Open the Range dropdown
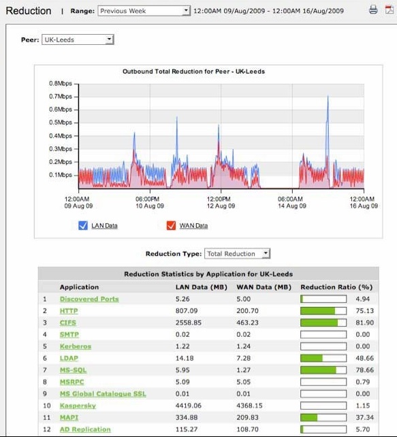 (x=144, y=11)
